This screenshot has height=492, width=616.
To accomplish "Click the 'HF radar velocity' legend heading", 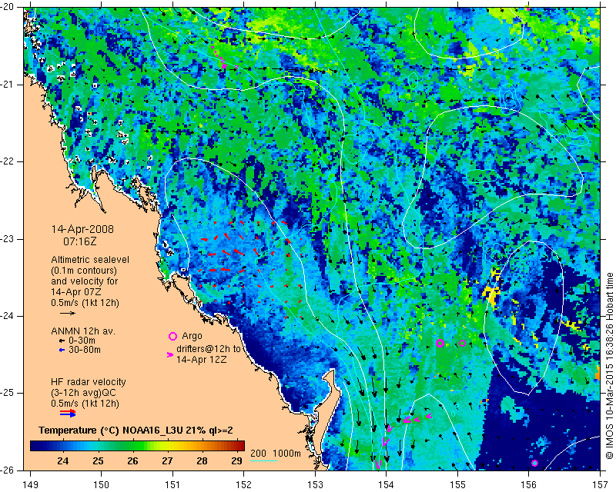I will click(x=89, y=382).
